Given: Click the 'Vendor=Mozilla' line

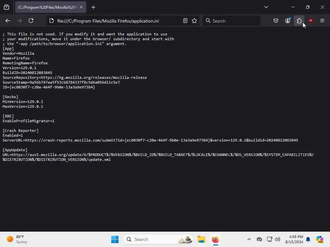Looking at the screenshot, I should [x=18, y=53].
